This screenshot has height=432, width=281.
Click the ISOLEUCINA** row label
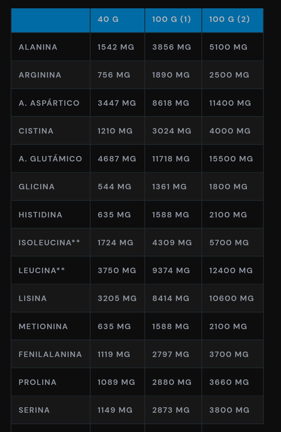[x=49, y=242]
